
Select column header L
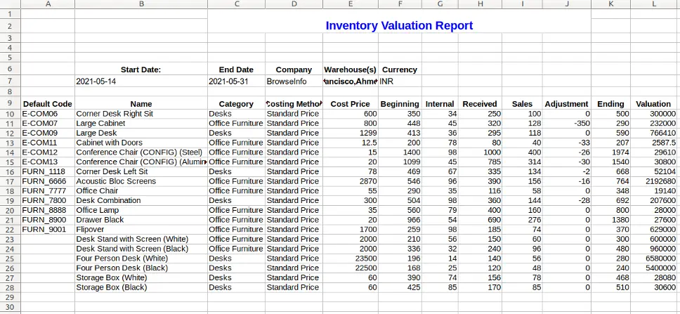click(x=653, y=4)
